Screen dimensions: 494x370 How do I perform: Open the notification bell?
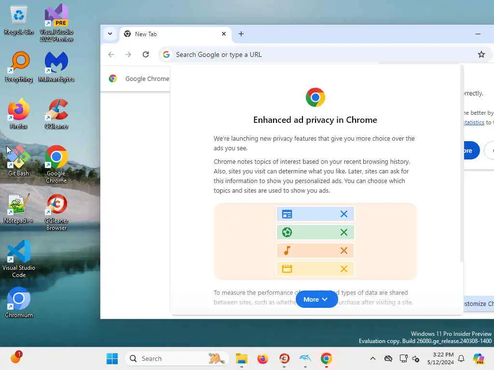point(461,358)
